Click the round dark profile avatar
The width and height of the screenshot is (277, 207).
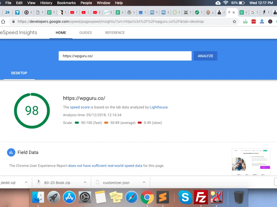[270, 22]
